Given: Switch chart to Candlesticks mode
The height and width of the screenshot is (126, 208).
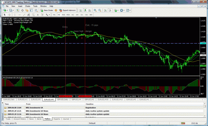Looking at the screenshot, I should pyautogui.click(x=85, y=10).
